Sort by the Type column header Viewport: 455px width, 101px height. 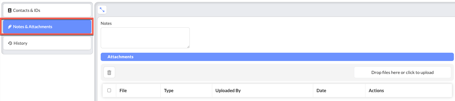click(169, 91)
